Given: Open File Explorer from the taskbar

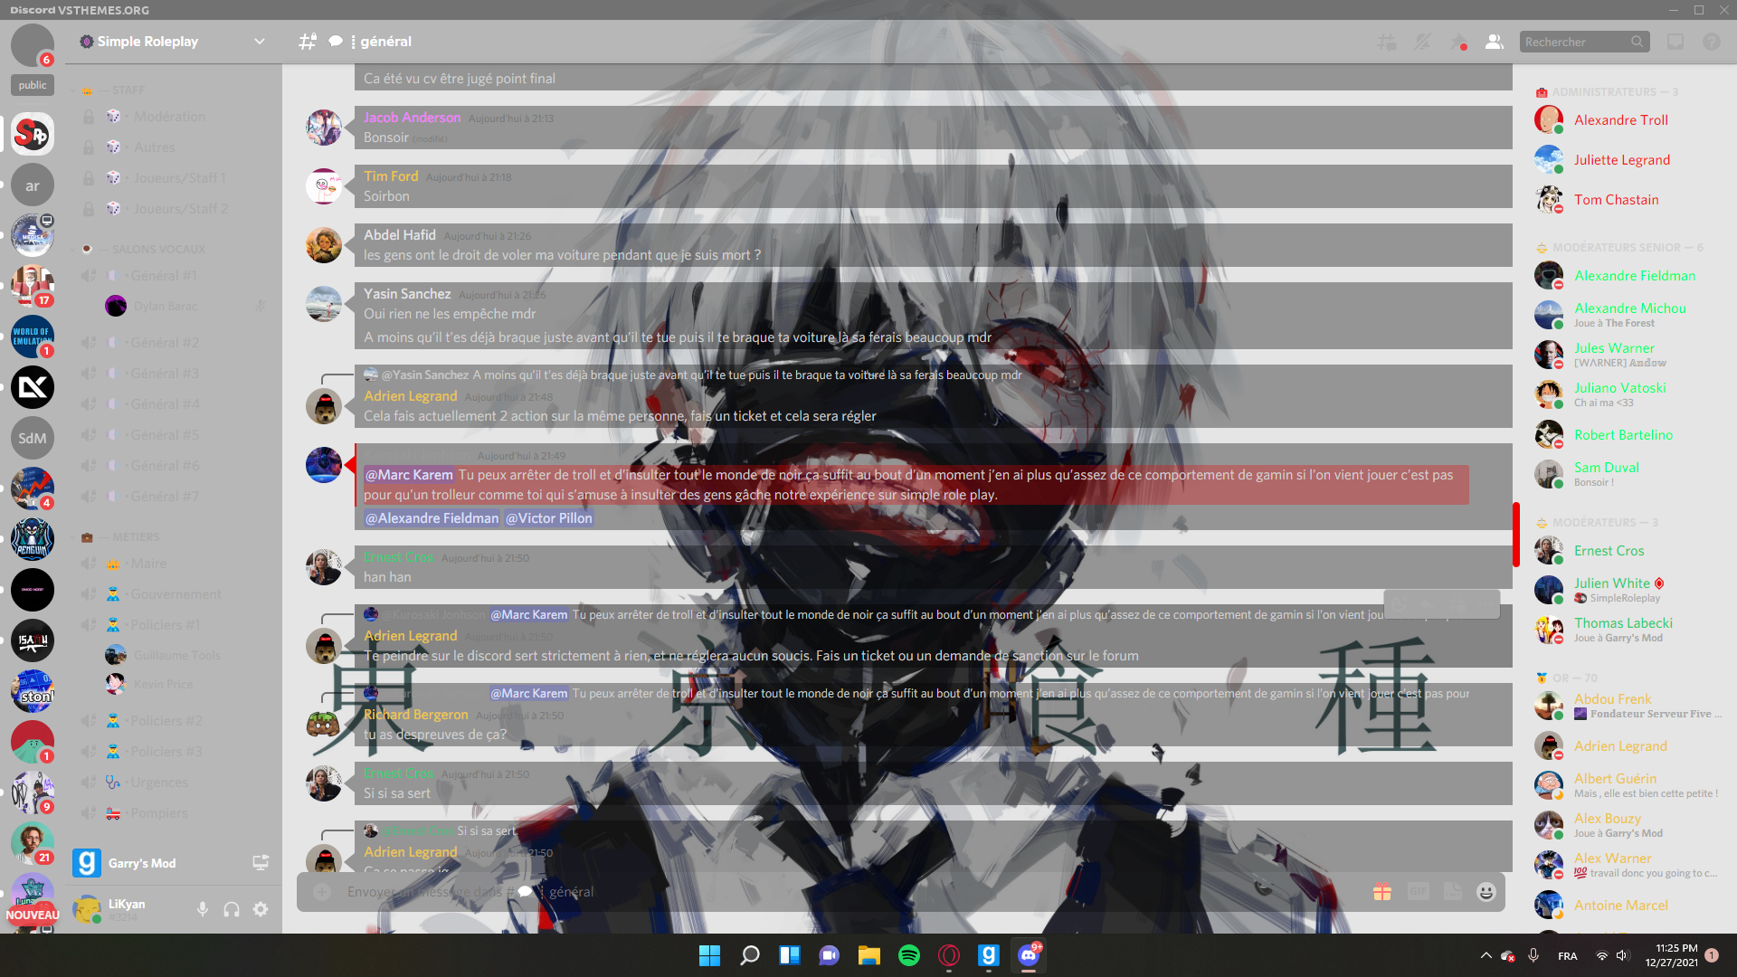Looking at the screenshot, I should (869, 955).
